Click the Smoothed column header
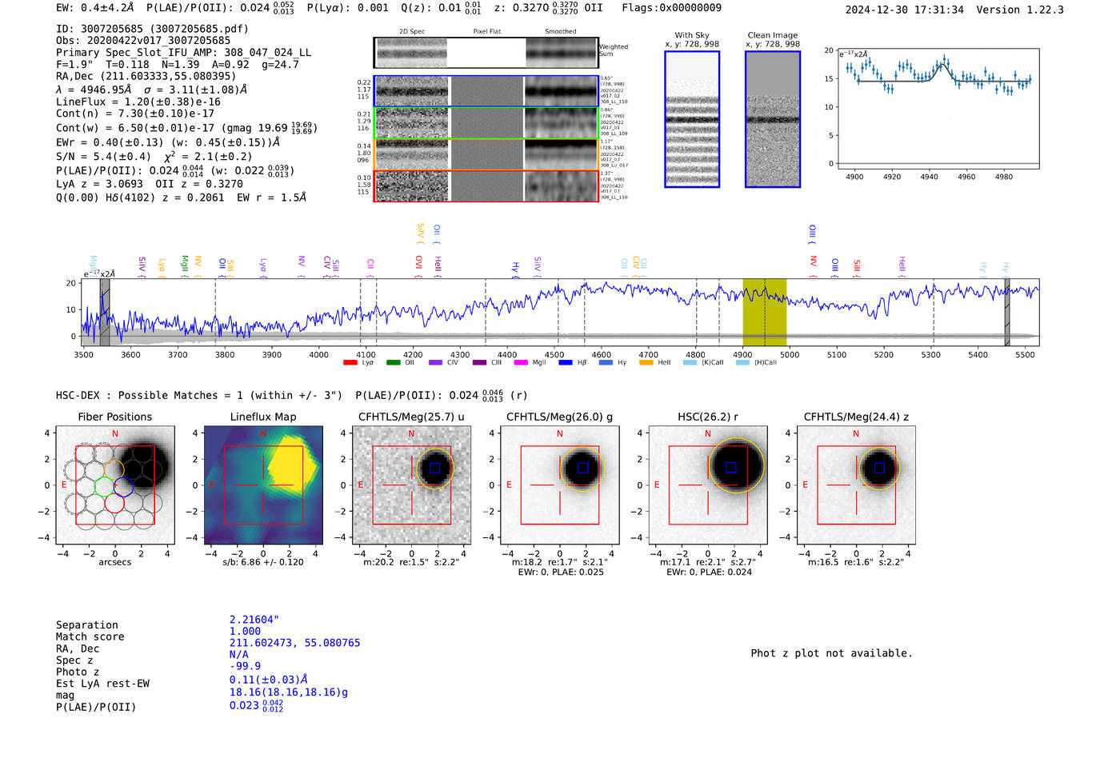1120x762 pixels. [x=561, y=32]
